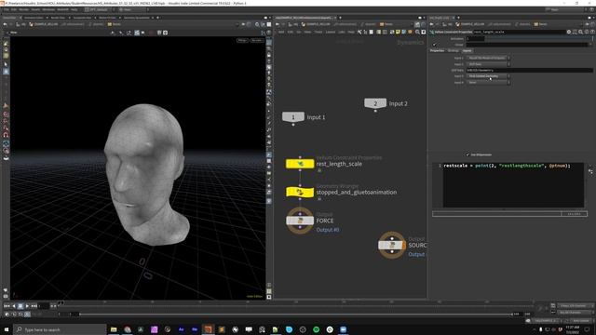Open the parameter gear menu icon

coord(569,32)
